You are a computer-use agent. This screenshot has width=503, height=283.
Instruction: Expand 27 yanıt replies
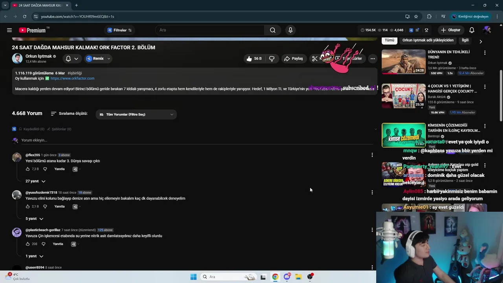click(35, 181)
